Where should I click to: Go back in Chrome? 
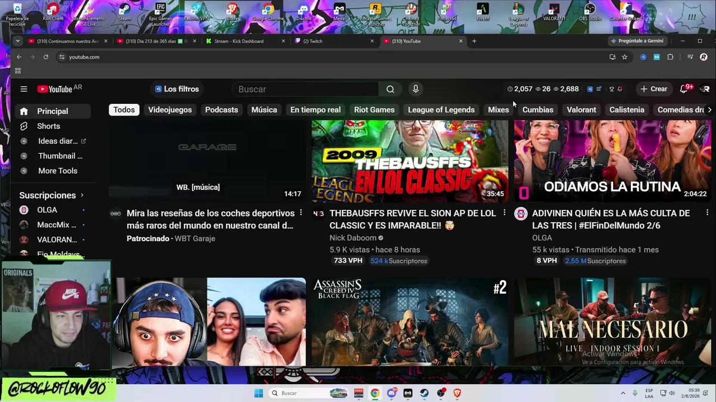(19, 57)
